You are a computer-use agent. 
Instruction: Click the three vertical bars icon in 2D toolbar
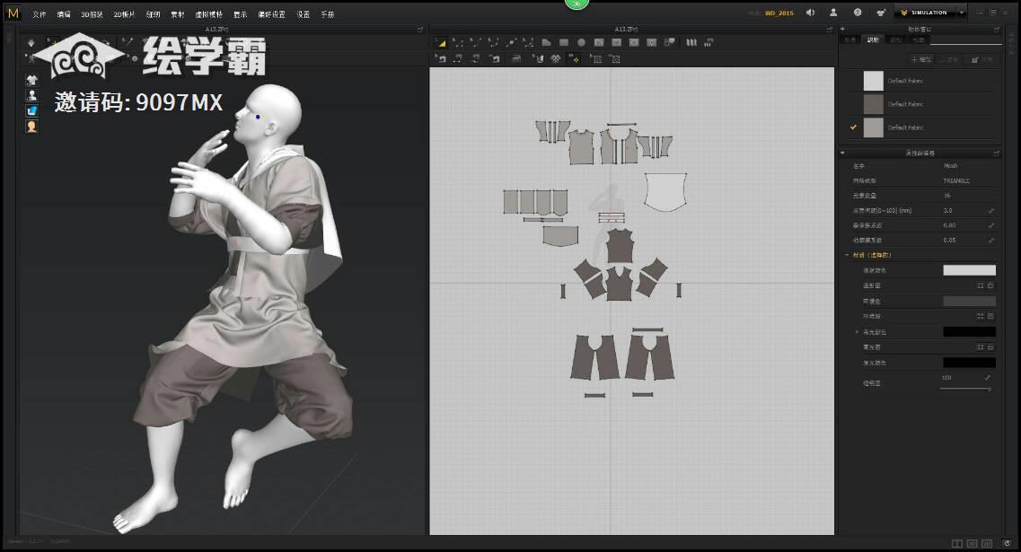coord(691,42)
